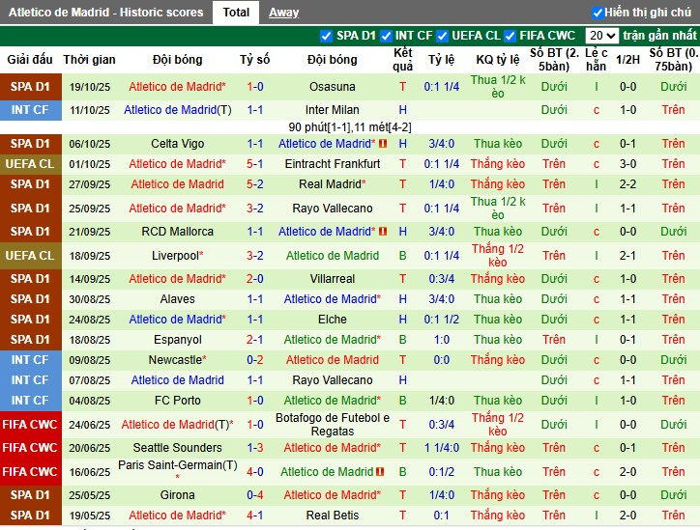
Task: Open the 5-2 score against Real Madrid
Action: pyautogui.click(x=255, y=184)
